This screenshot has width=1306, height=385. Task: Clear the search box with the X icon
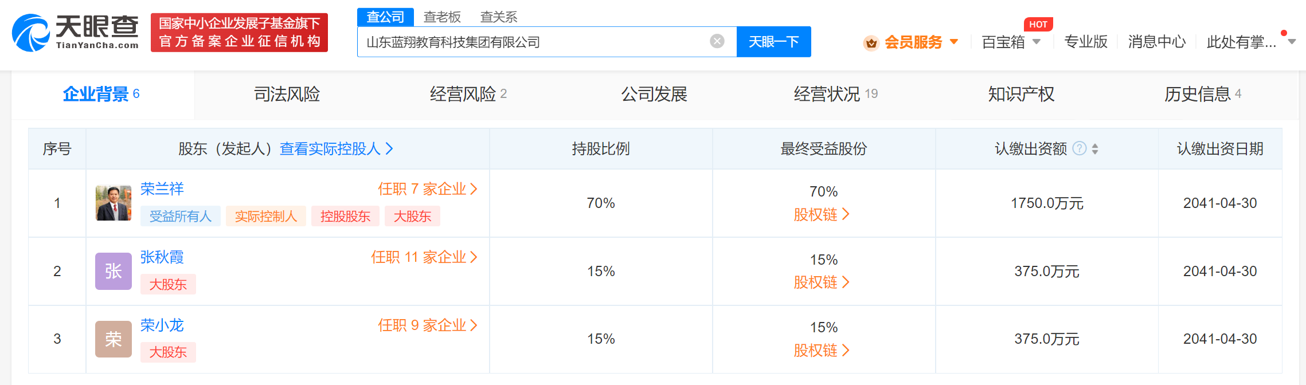click(717, 41)
